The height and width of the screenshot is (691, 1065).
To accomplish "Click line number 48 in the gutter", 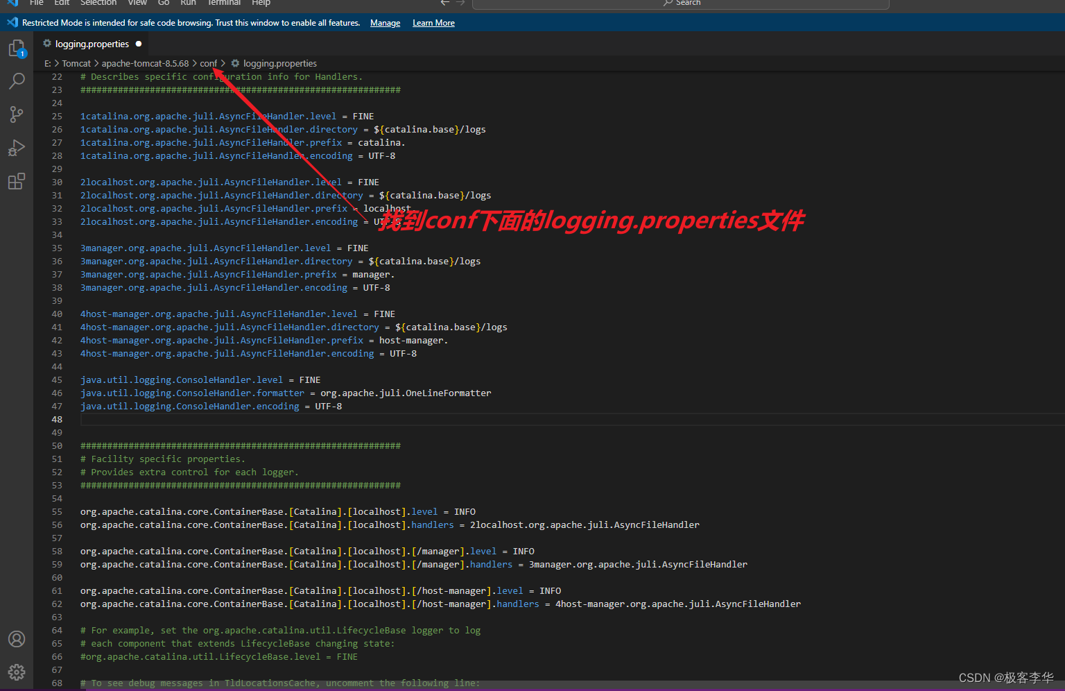I will pos(57,419).
